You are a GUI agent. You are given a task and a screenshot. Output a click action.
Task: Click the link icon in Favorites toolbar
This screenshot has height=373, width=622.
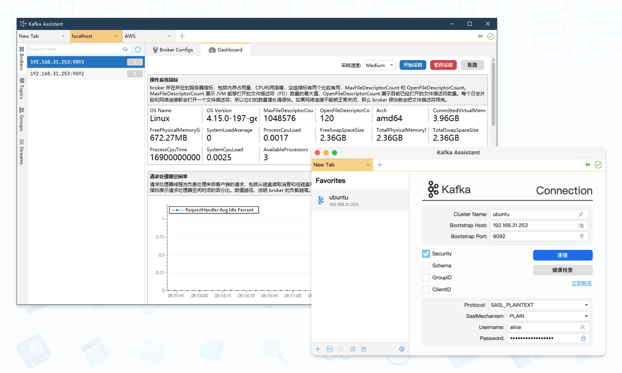(x=330, y=349)
